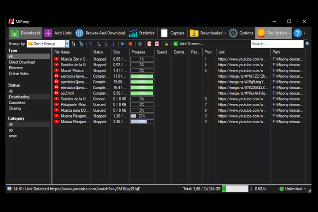Click the pink remove-arrow icon
The height and width of the screenshot is (212, 318).
click(x=157, y=44)
